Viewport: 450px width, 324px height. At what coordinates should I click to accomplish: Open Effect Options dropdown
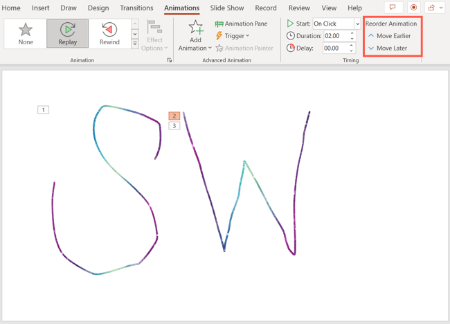pyautogui.click(x=154, y=36)
